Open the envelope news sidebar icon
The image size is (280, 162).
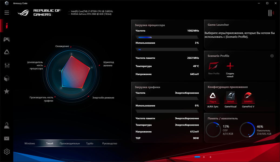click(7, 139)
